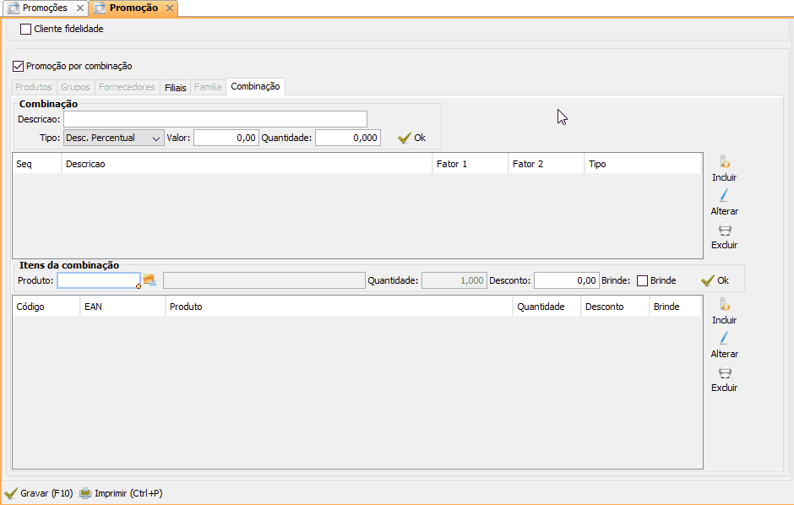
Task: Switch to the Promoções document tab
Action: coord(44,8)
